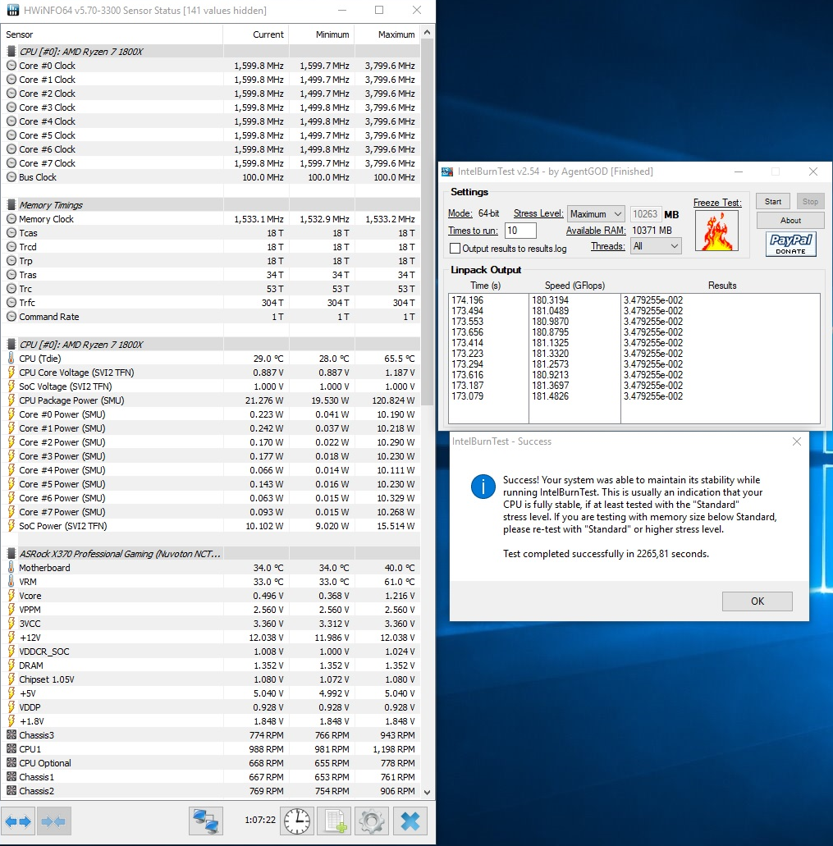Select the Core #7 Power (SMU) row

(211, 512)
